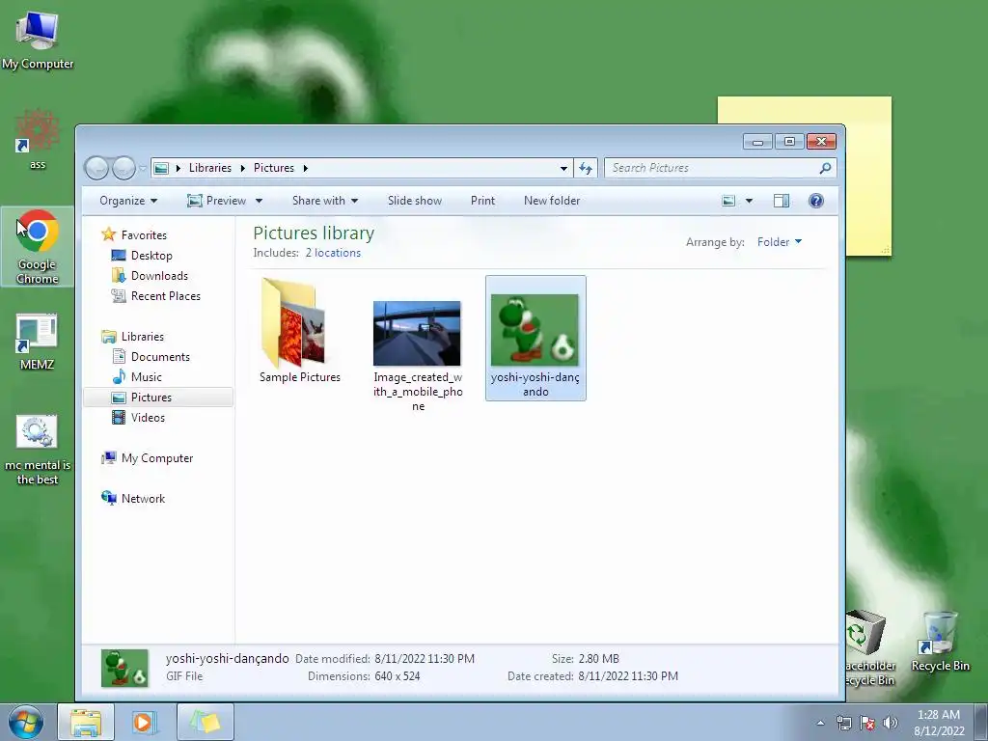The width and height of the screenshot is (988, 741).
Task: Click the Show desktop strip
Action: pyautogui.click(x=981, y=722)
